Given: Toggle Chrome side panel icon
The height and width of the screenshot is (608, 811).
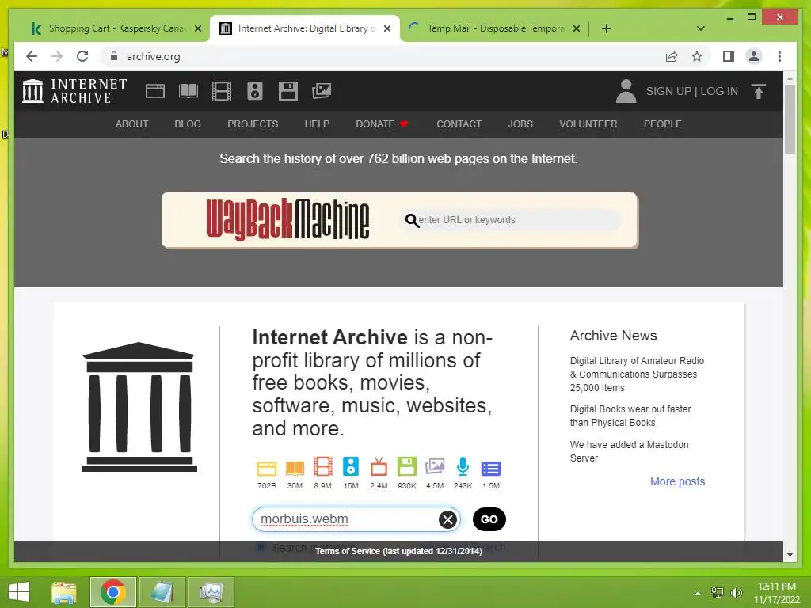Looking at the screenshot, I should point(729,56).
